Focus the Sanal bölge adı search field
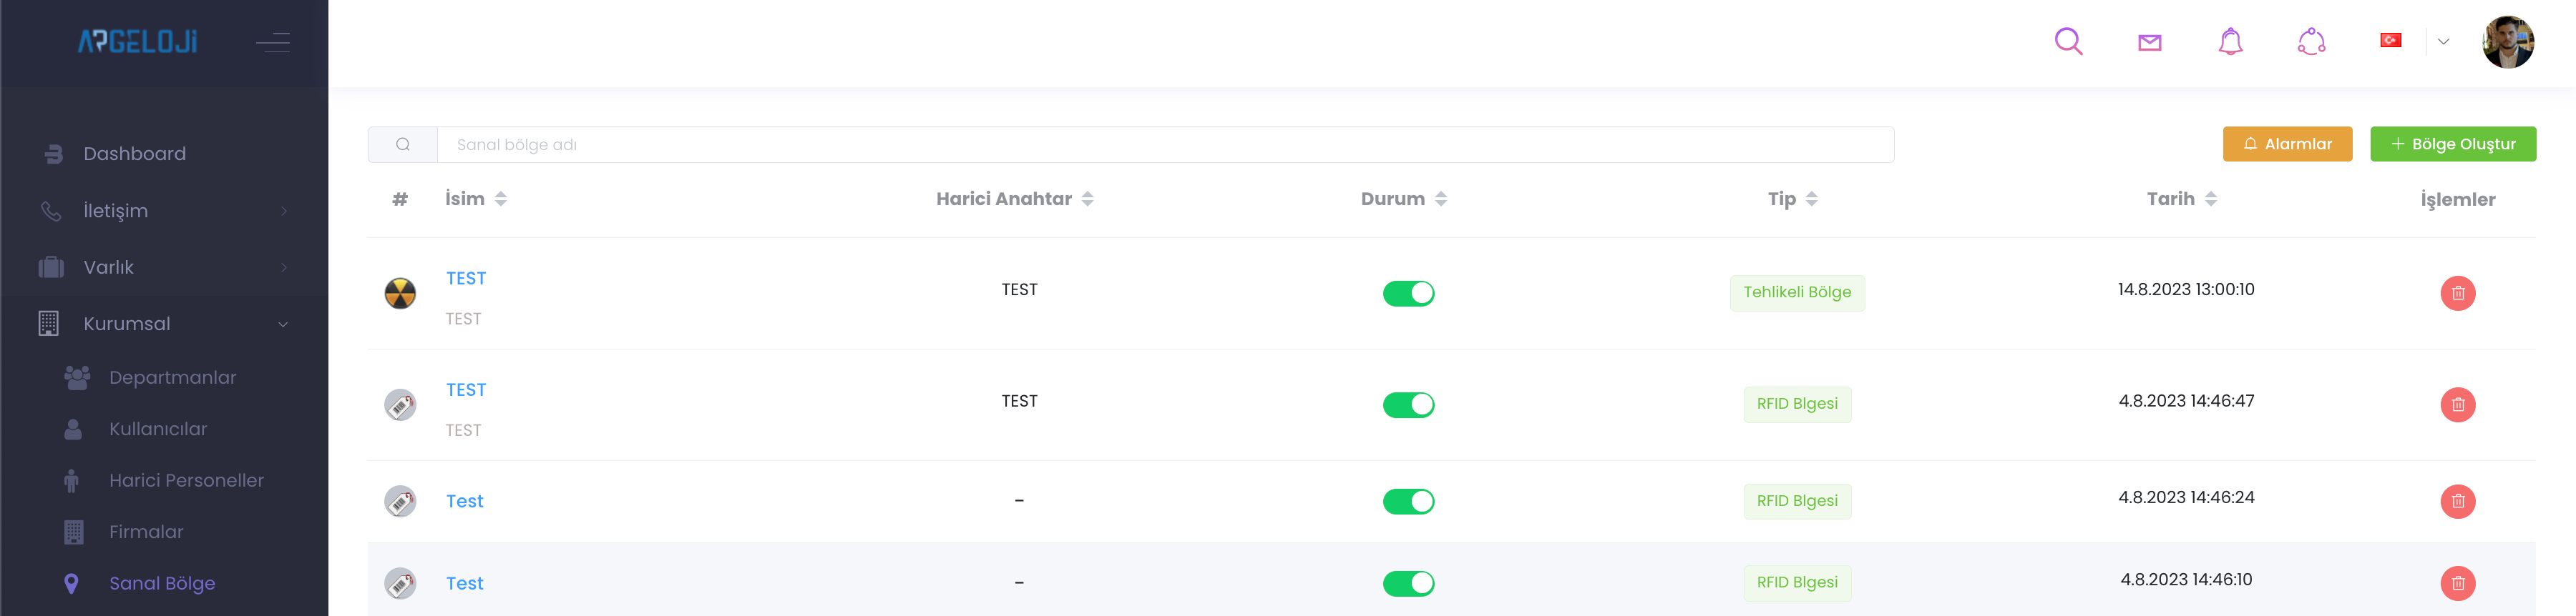The image size is (2576, 616). (x=1164, y=145)
